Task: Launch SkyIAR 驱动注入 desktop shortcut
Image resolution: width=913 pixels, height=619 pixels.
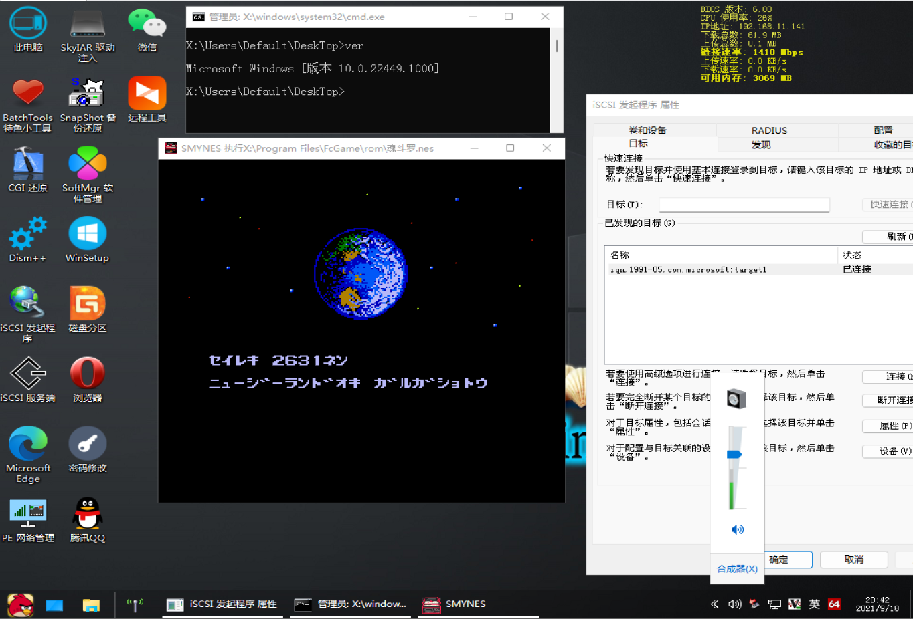Action: [x=88, y=35]
